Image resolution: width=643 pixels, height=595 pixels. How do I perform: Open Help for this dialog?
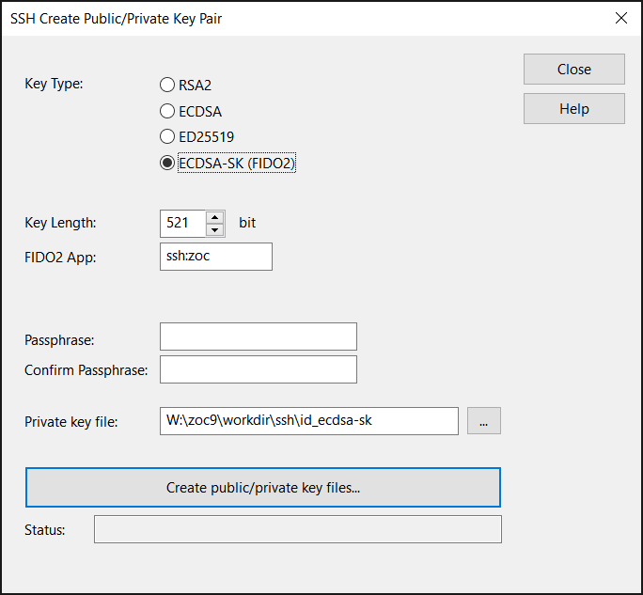(573, 109)
